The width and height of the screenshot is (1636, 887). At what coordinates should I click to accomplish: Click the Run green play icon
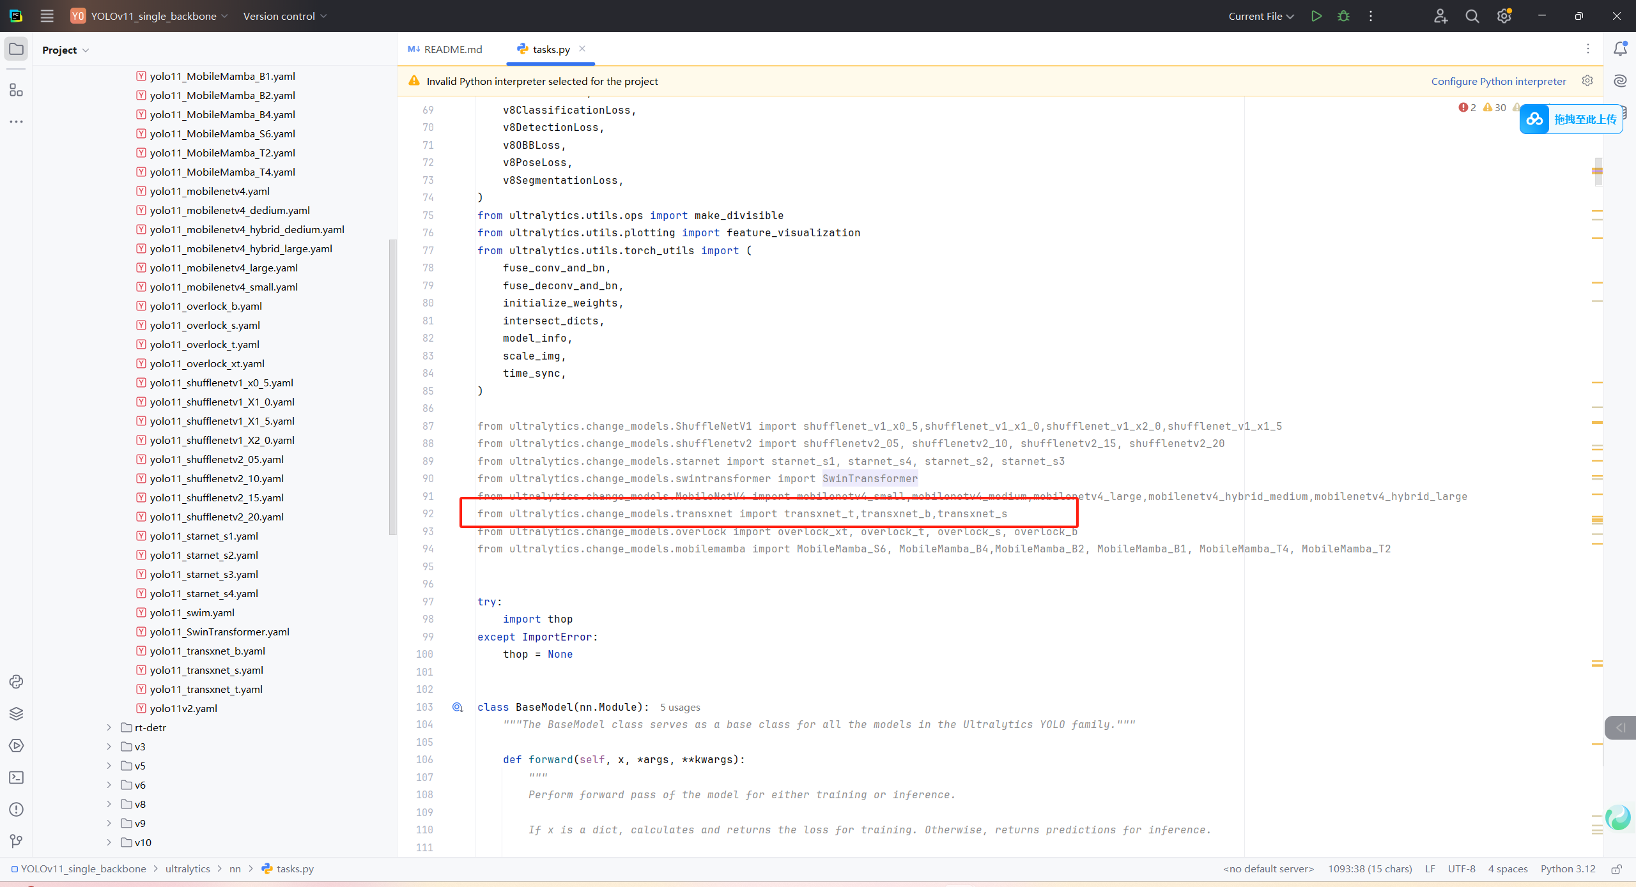(1316, 16)
